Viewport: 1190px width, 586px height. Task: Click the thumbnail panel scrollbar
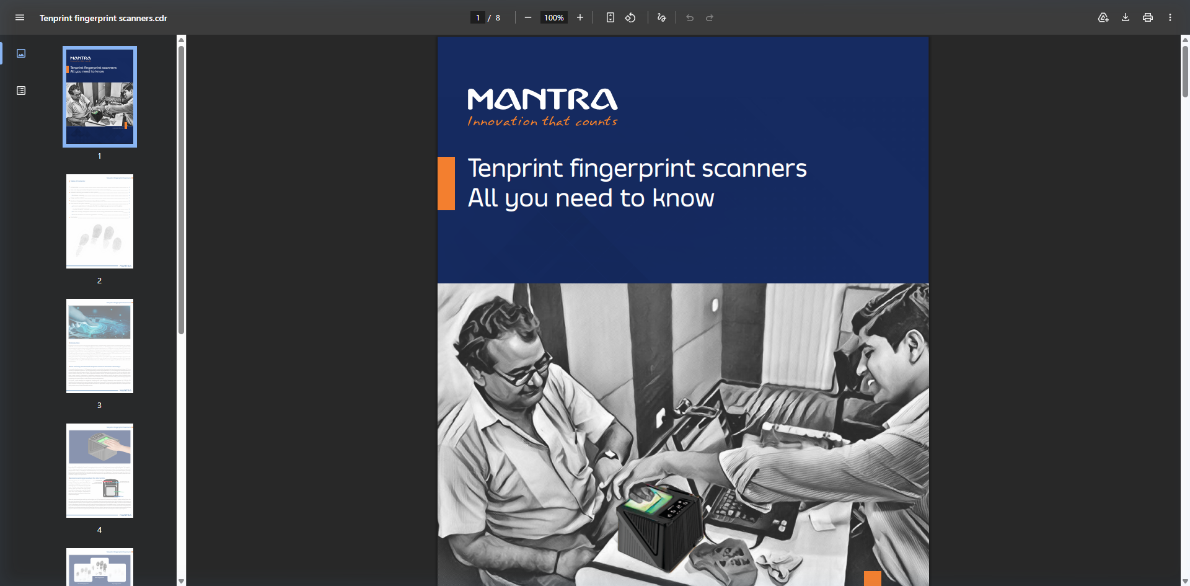click(x=182, y=189)
